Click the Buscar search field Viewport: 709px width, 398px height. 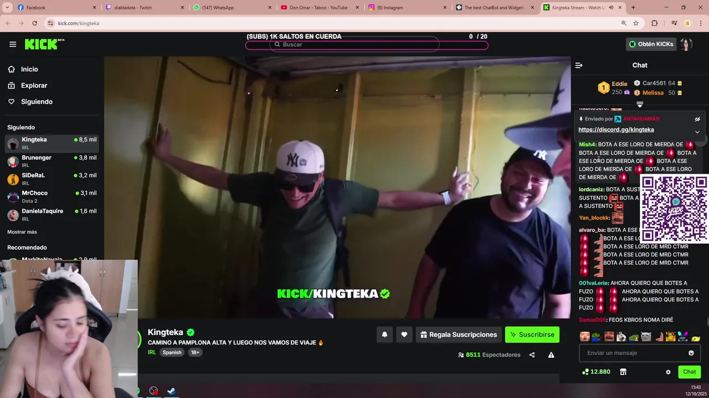click(354, 44)
